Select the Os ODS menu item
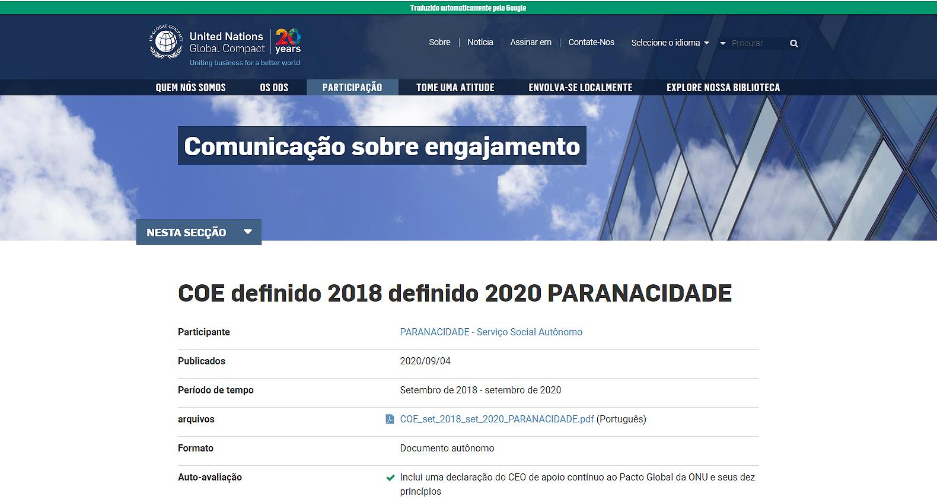 click(x=274, y=87)
